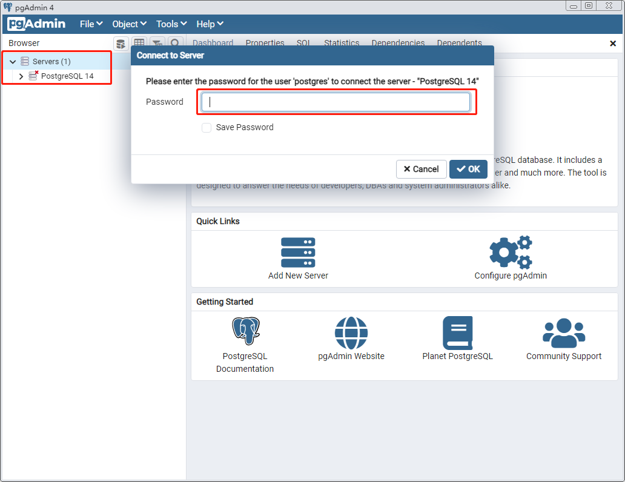The image size is (625, 482).
Task: Click the disconnected PostgreSQL 14 server icon
Action: point(33,76)
